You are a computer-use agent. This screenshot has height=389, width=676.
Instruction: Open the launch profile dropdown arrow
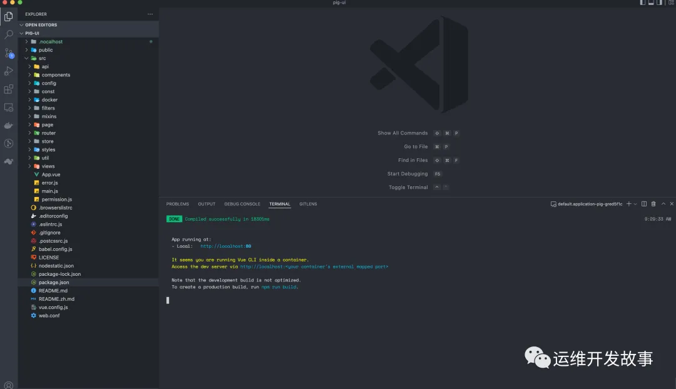(635, 204)
